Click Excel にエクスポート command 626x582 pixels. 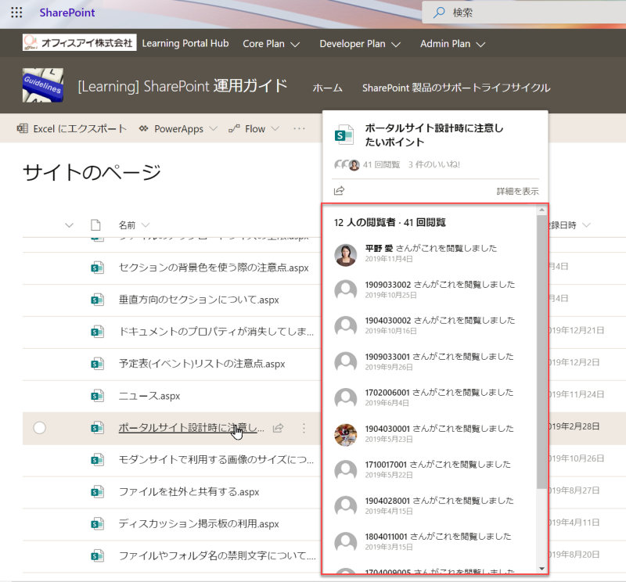tap(72, 128)
